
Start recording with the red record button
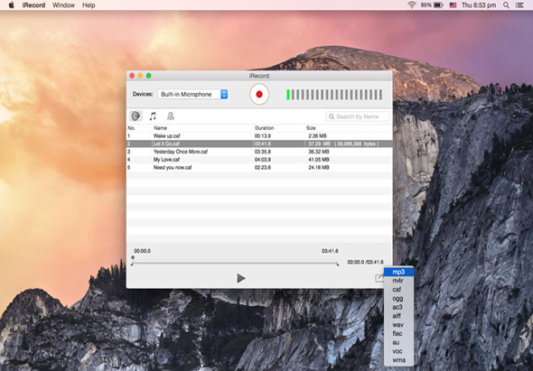259,94
